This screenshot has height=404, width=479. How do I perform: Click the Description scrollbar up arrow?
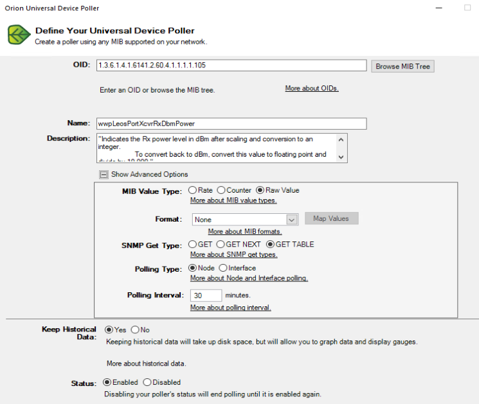341,140
